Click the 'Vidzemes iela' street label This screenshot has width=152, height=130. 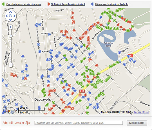point(8,29)
